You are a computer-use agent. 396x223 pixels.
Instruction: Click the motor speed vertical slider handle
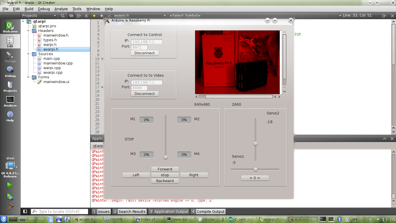(x=166, y=157)
